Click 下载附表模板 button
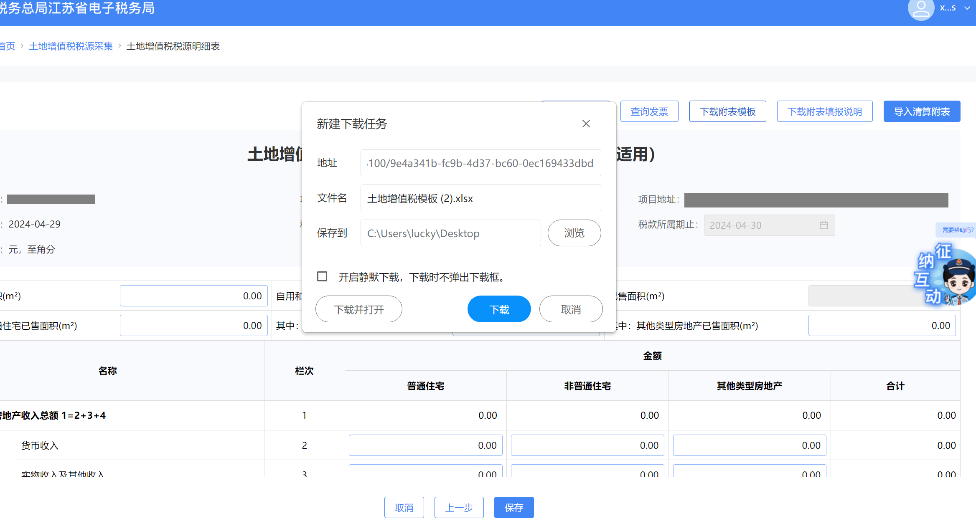The image size is (976, 521). (727, 112)
